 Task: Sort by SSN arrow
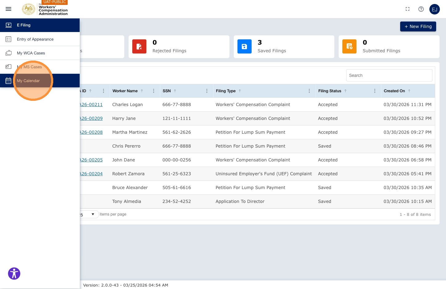(x=175, y=91)
